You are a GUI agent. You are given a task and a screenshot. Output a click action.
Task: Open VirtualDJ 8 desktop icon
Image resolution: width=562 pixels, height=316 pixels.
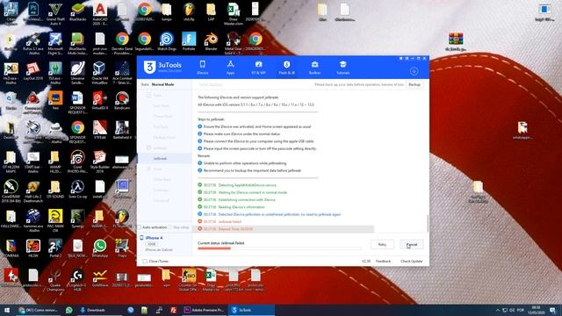100,100
